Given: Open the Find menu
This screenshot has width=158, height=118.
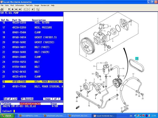Looking at the screenshot, I should click(12, 6).
